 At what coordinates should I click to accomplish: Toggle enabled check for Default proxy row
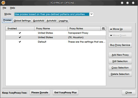pos(20,42)
